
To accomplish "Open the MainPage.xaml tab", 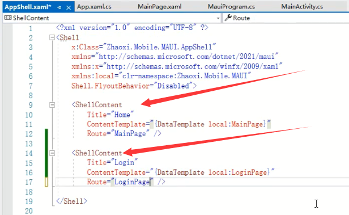I will (159, 7).
